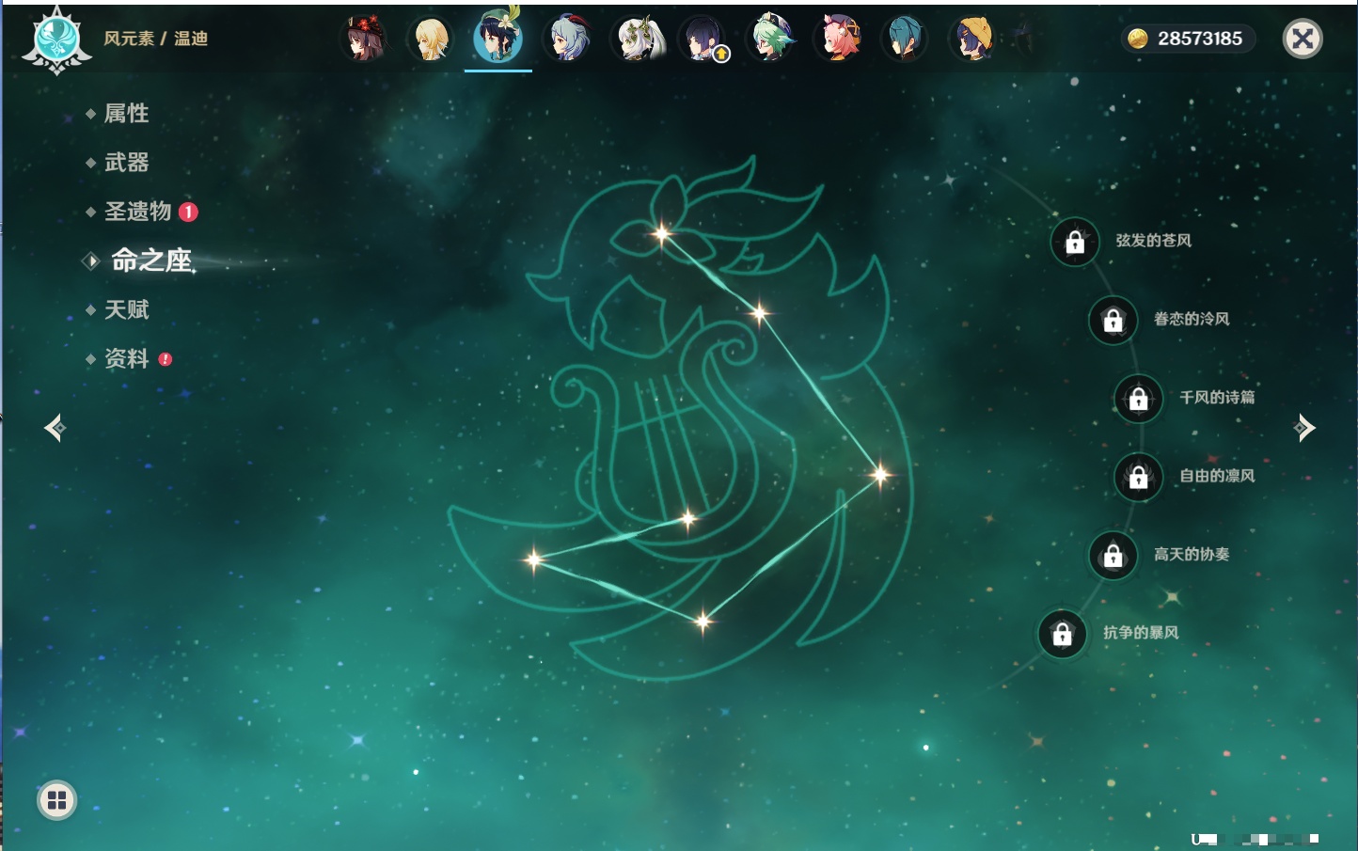
Task: Go to the next character with right arrow
Action: click(1303, 428)
